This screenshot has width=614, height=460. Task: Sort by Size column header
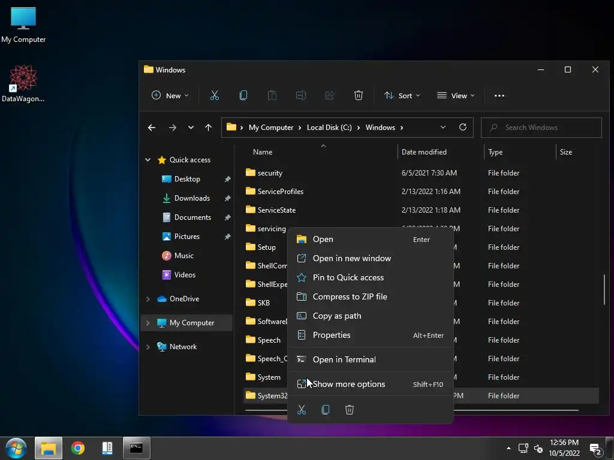click(565, 152)
